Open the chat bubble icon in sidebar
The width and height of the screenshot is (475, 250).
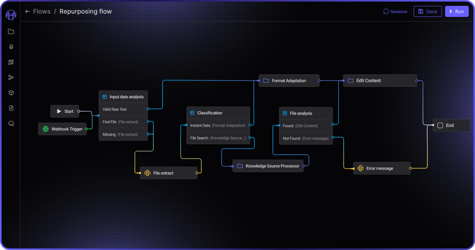pos(11,123)
